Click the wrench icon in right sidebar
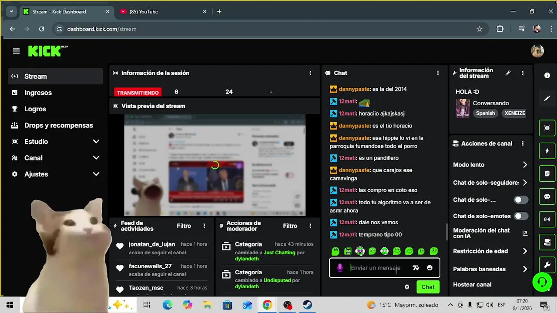 coord(547,264)
